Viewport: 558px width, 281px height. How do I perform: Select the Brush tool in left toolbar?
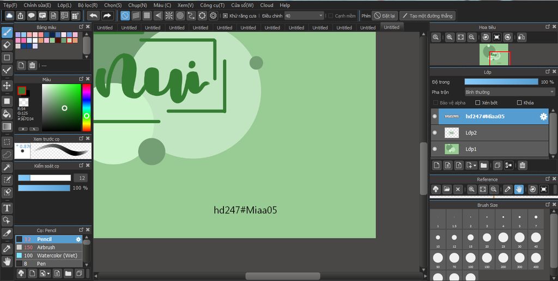point(7,33)
